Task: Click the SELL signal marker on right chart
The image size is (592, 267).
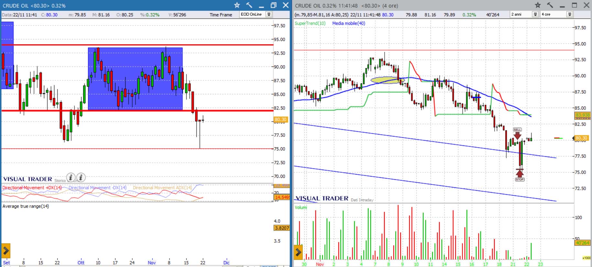Action: click(x=517, y=133)
